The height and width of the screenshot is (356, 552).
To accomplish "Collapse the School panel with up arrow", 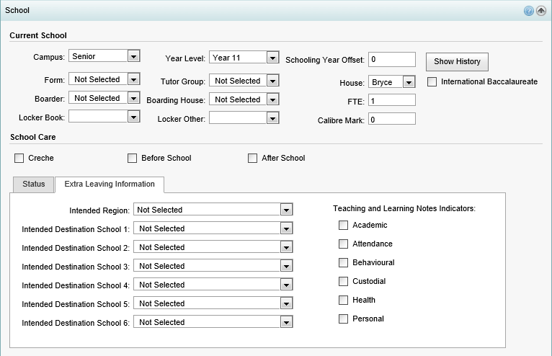I will click(541, 11).
